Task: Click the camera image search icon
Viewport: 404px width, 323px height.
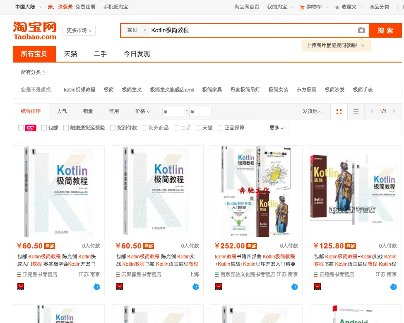Action: [x=361, y=30]
